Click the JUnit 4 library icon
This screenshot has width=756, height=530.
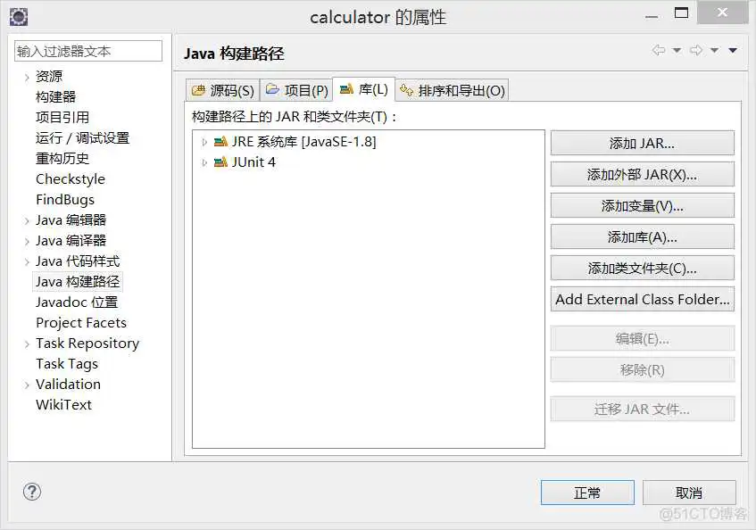click(220, 162)
